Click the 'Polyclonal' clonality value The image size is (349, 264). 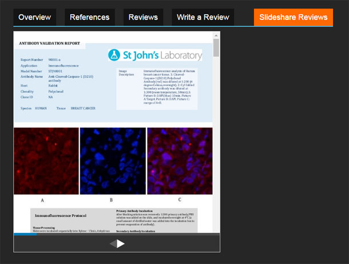(x=56, y=92)
